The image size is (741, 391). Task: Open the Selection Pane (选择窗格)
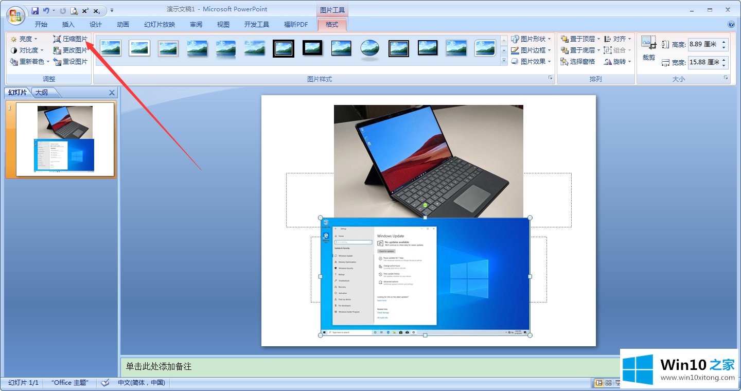(x=577, y=62)
